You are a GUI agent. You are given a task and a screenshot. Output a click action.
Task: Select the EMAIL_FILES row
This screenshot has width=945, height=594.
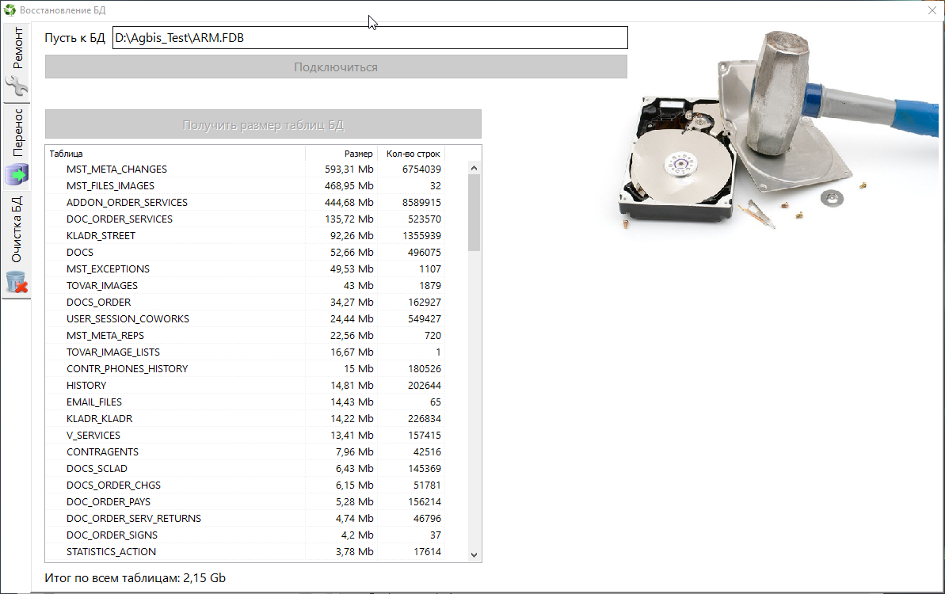tap(245, 402)
